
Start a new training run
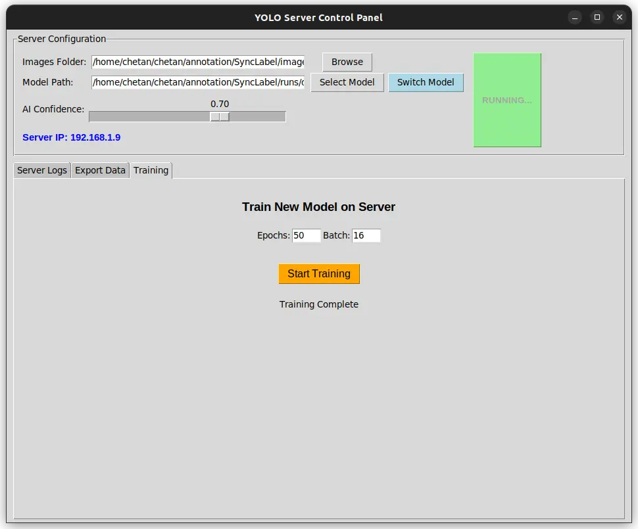[x=319, y=274]
